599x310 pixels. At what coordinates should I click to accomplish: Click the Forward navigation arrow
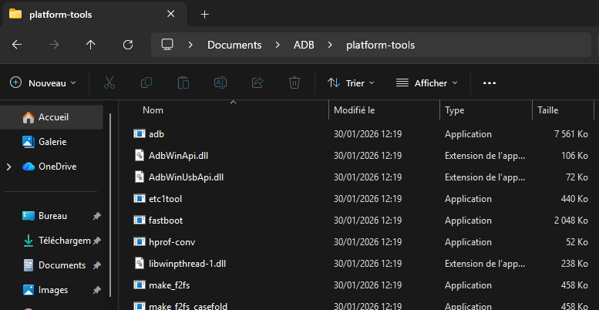pos(54,45)
